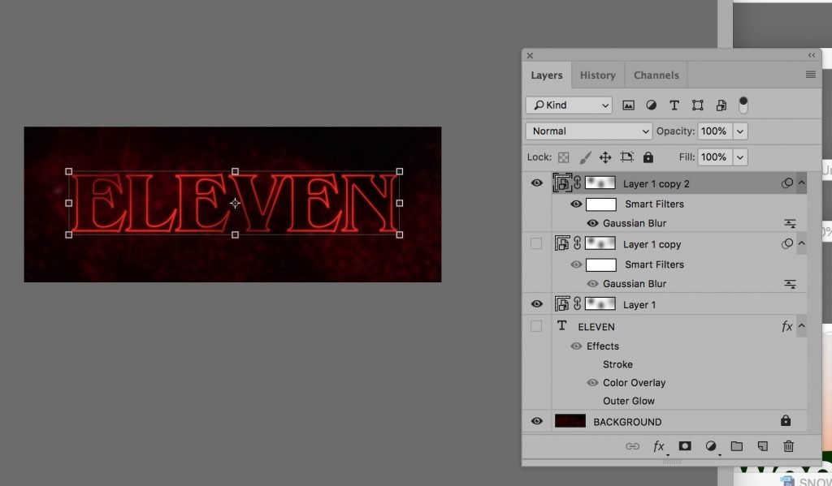Toggle Color Overlay effect visibility
This screenshot has height=486, width=832.
point(592,383)
